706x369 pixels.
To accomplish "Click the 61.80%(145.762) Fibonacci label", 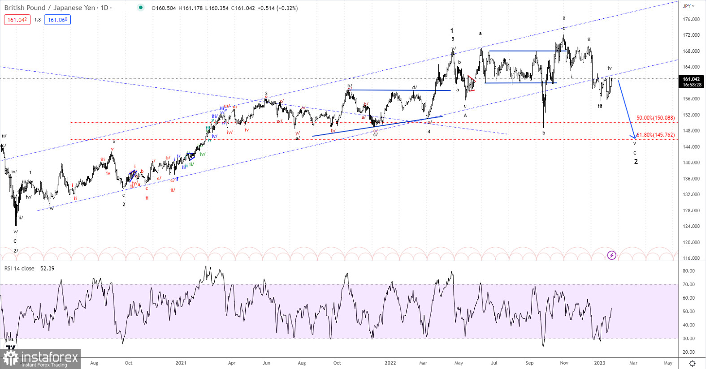I will (x=655, y=135).
